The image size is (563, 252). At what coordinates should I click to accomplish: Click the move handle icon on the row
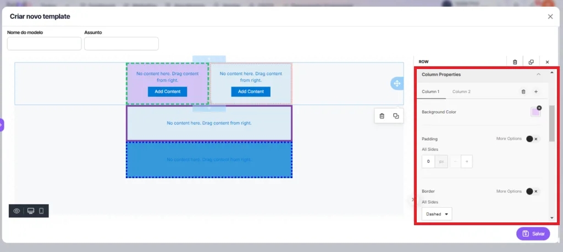(x=396, y=83)
